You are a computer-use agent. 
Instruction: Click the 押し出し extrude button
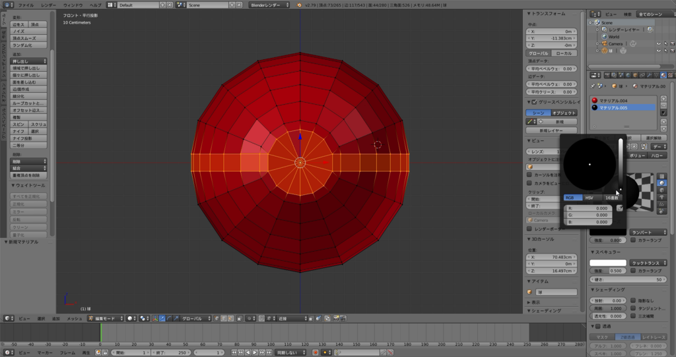(28, 61)
